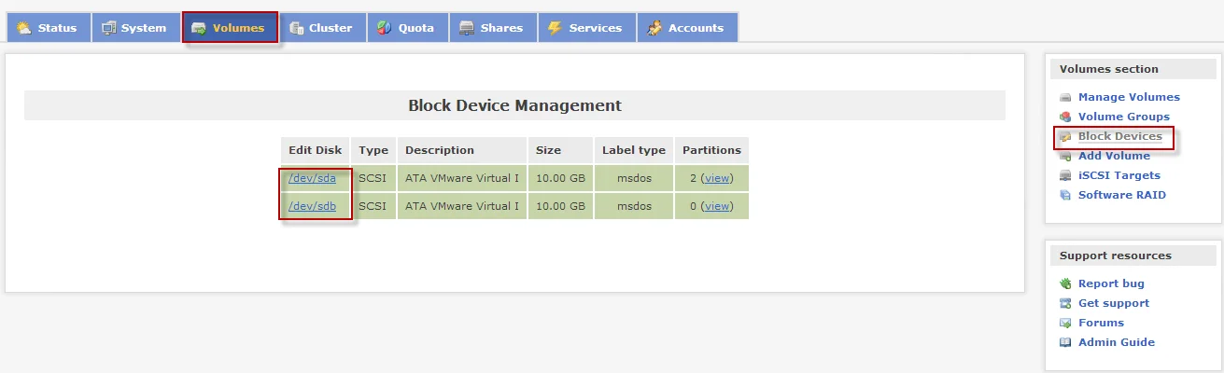This screenshot has height=373, width=1224.
Task: View partitions of /dev/sda
Action: point(717,178)
